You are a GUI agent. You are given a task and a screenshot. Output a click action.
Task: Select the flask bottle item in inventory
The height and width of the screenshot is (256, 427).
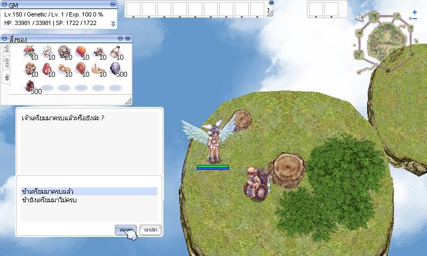(115, 52)
